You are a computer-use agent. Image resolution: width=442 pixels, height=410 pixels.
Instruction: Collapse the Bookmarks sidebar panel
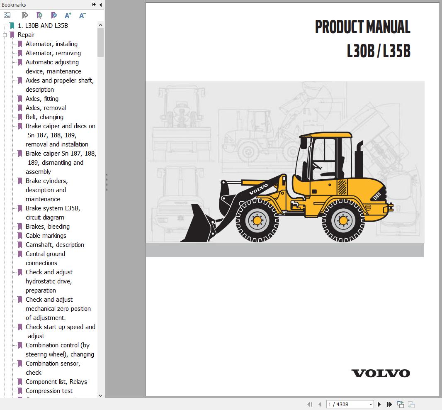100,5
